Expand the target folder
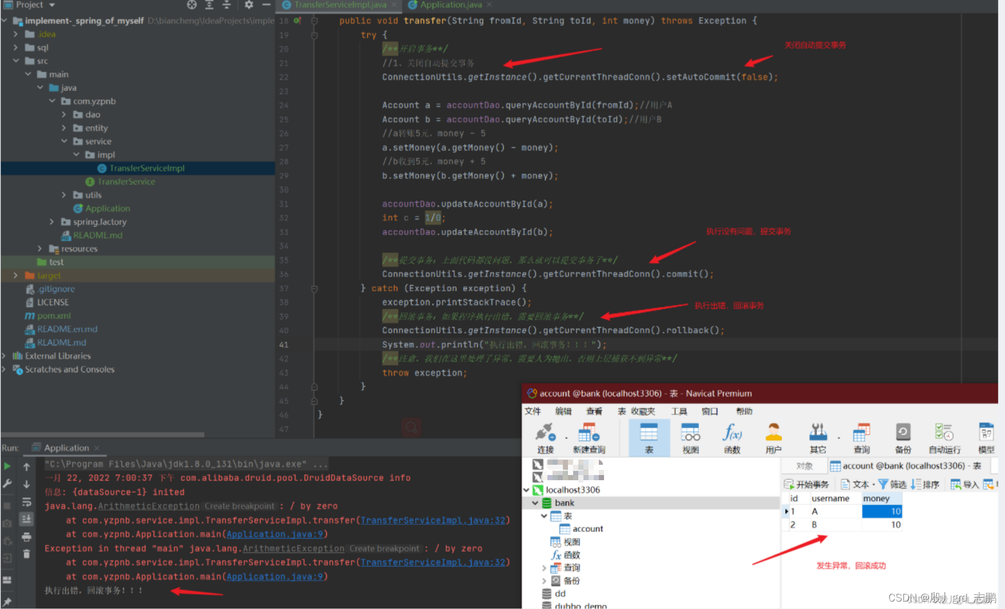 point(15,275)
